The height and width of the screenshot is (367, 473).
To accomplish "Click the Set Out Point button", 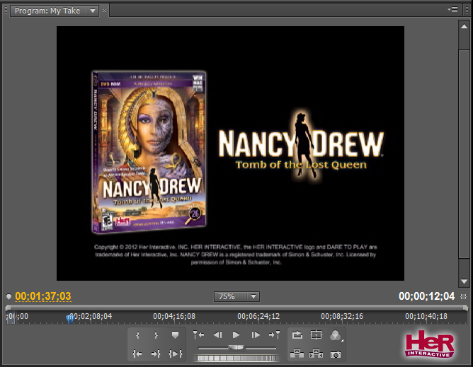I will pyautogui.click(x=156, y=335).
